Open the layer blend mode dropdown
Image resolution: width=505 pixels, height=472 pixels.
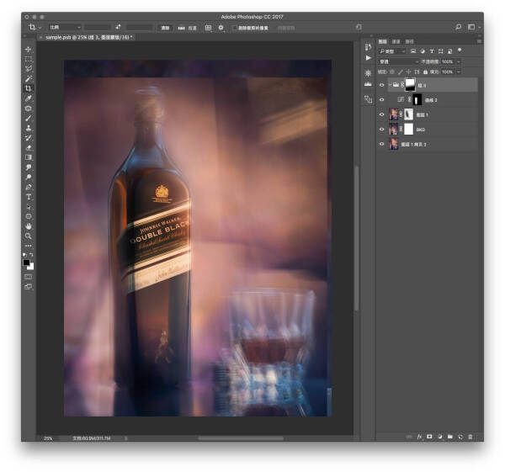(399, 61)
